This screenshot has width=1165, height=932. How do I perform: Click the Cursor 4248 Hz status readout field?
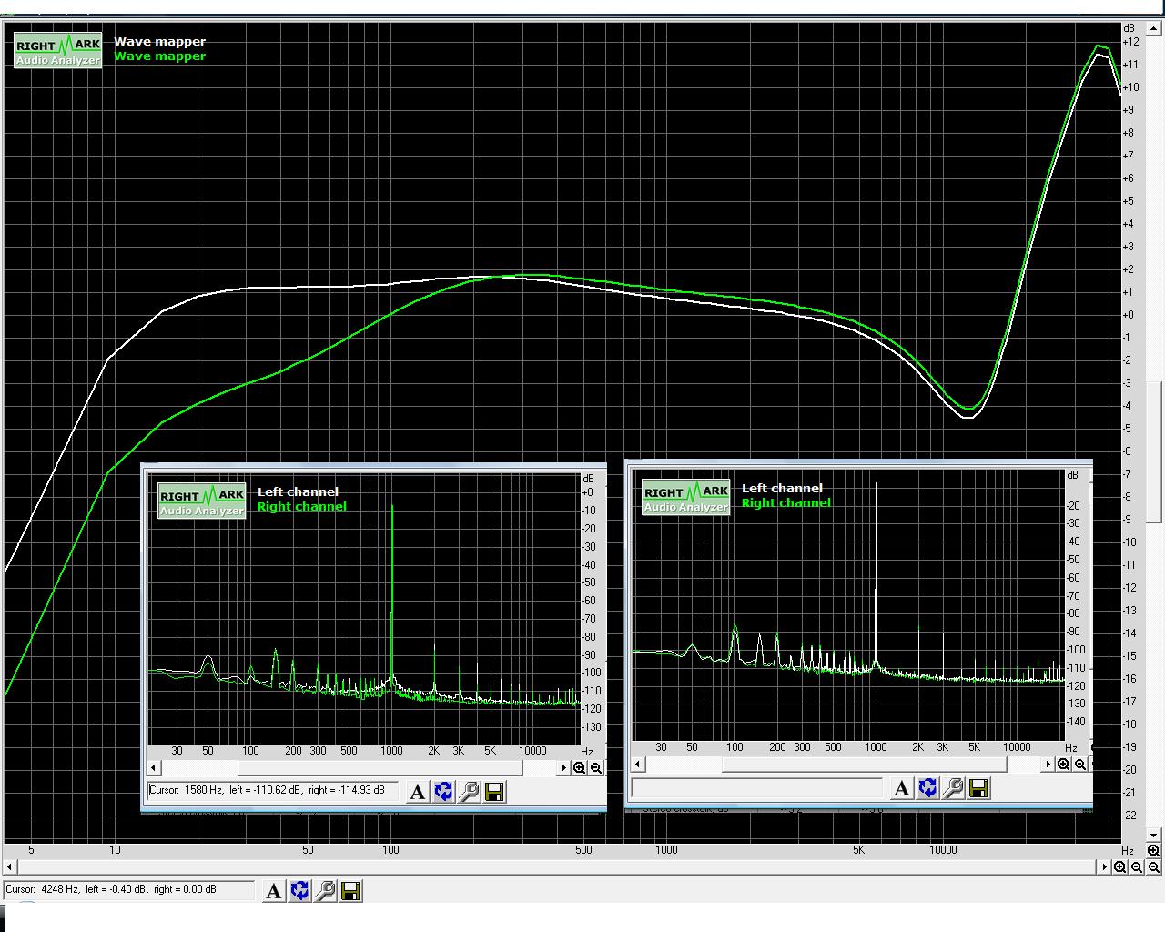[128, 890]
